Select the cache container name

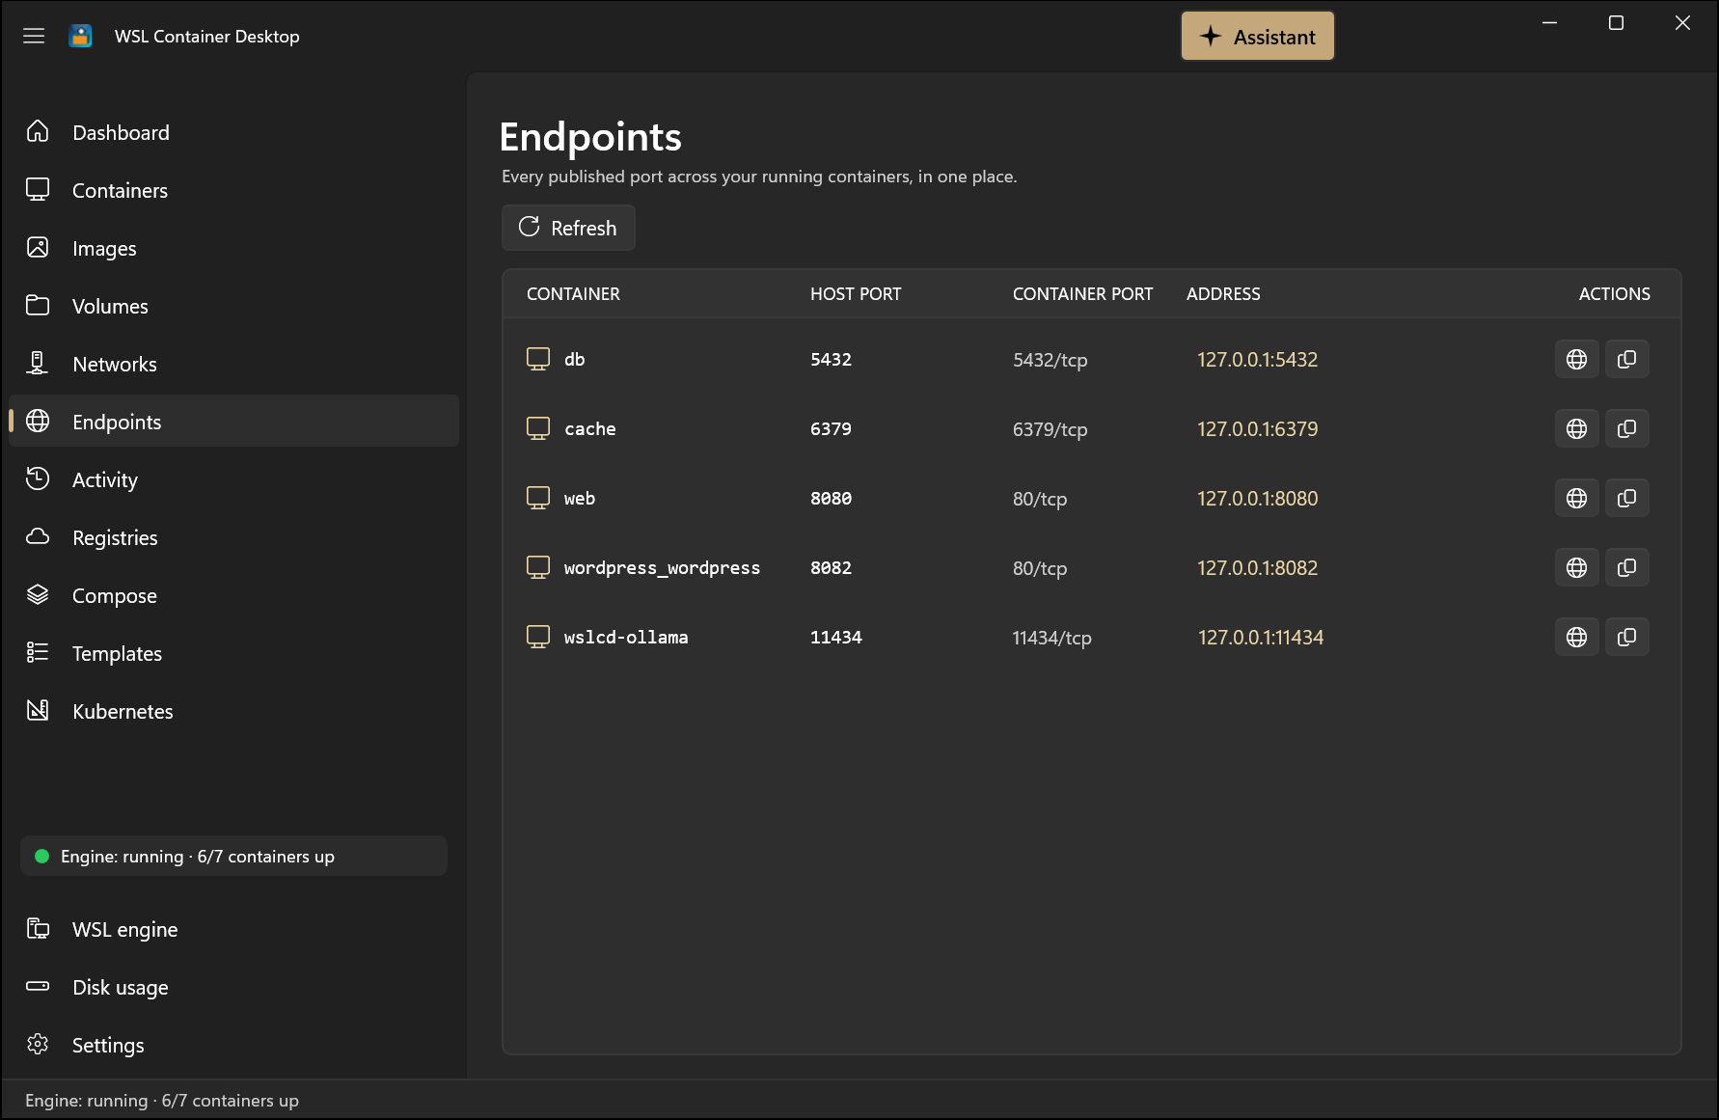click(x=590, y=428)
